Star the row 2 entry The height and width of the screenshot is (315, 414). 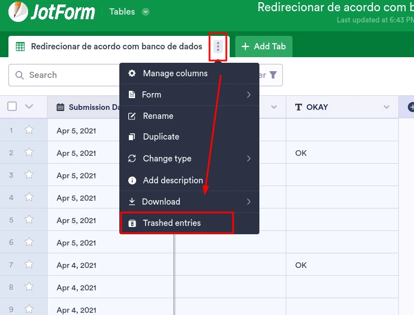point(29,152)
